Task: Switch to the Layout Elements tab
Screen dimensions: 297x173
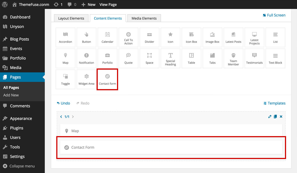Action: tap(71, 18)
